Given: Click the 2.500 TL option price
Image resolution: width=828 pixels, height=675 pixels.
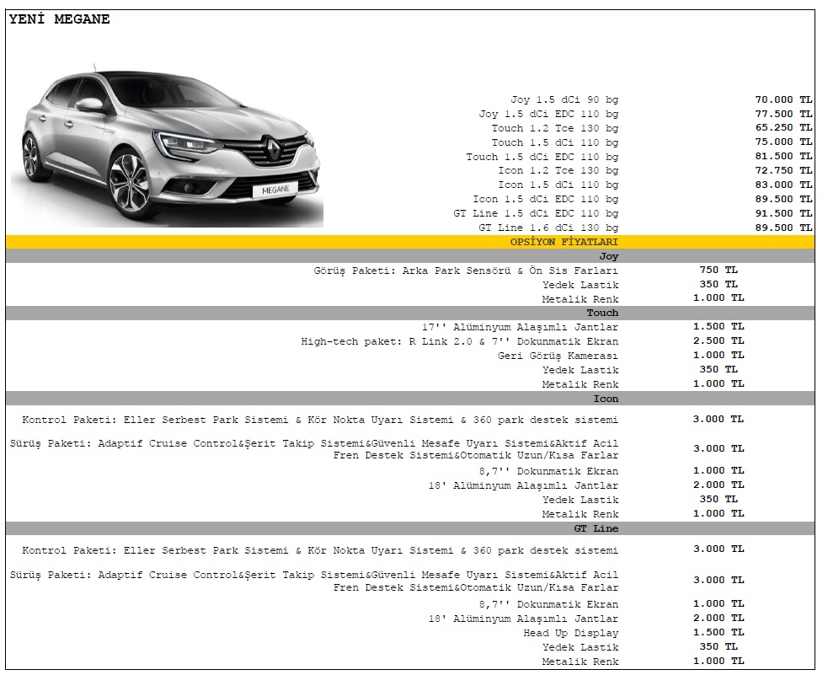Looking at the screenshot, I should [x=718, y=341].
